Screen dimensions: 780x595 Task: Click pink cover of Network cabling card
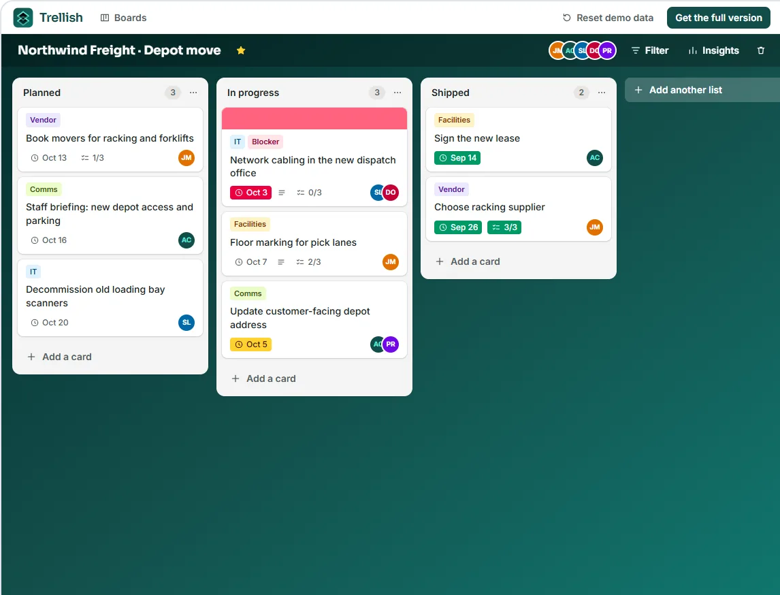click(314, 118)
